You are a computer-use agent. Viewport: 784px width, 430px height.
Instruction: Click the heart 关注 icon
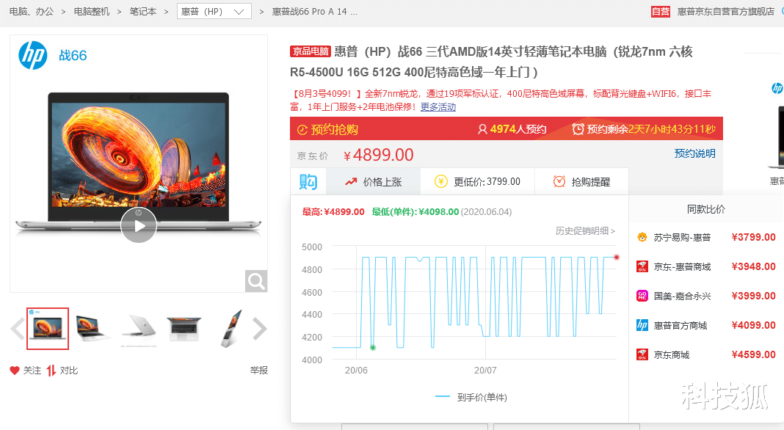tap(15, 371)
